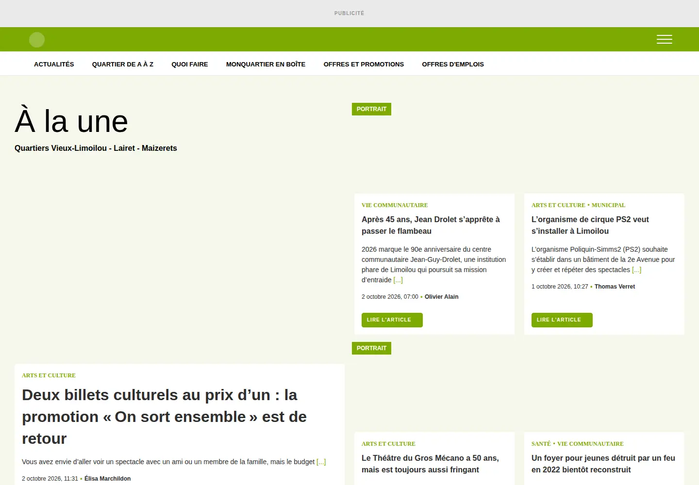Open the Actualités menu item
This screenshot has height=485, width=699.
point(54,64)
